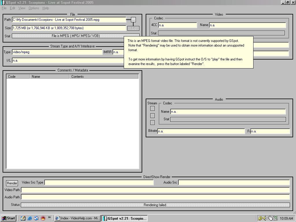Open Outlook Express quick-launch icon
This screenshot has width=296, height=222.
(x=36, y=218)
